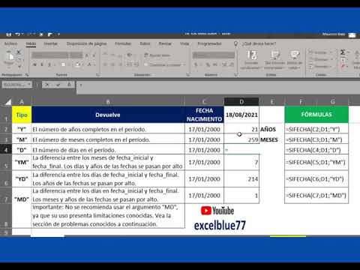The height and width of the screenshot is (270, 360).
Task: Click the Copy icon in Portapapeles group
Action: [x=19, y=59]
